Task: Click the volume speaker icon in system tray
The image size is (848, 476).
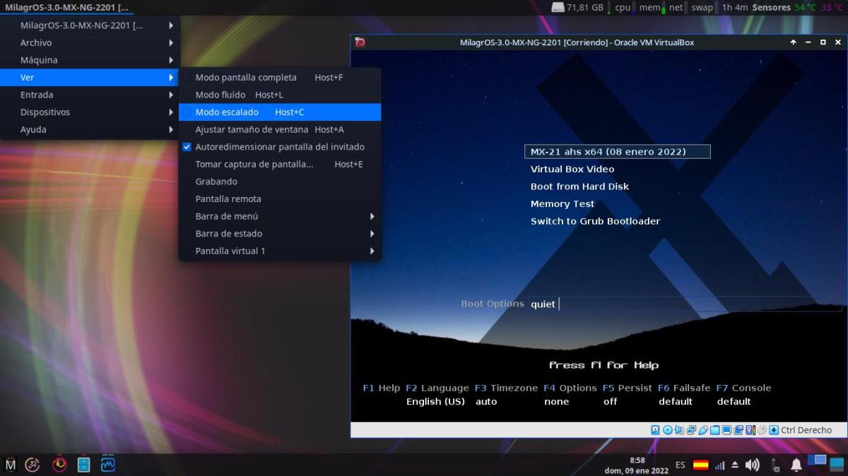Action: tap(752, 465)
